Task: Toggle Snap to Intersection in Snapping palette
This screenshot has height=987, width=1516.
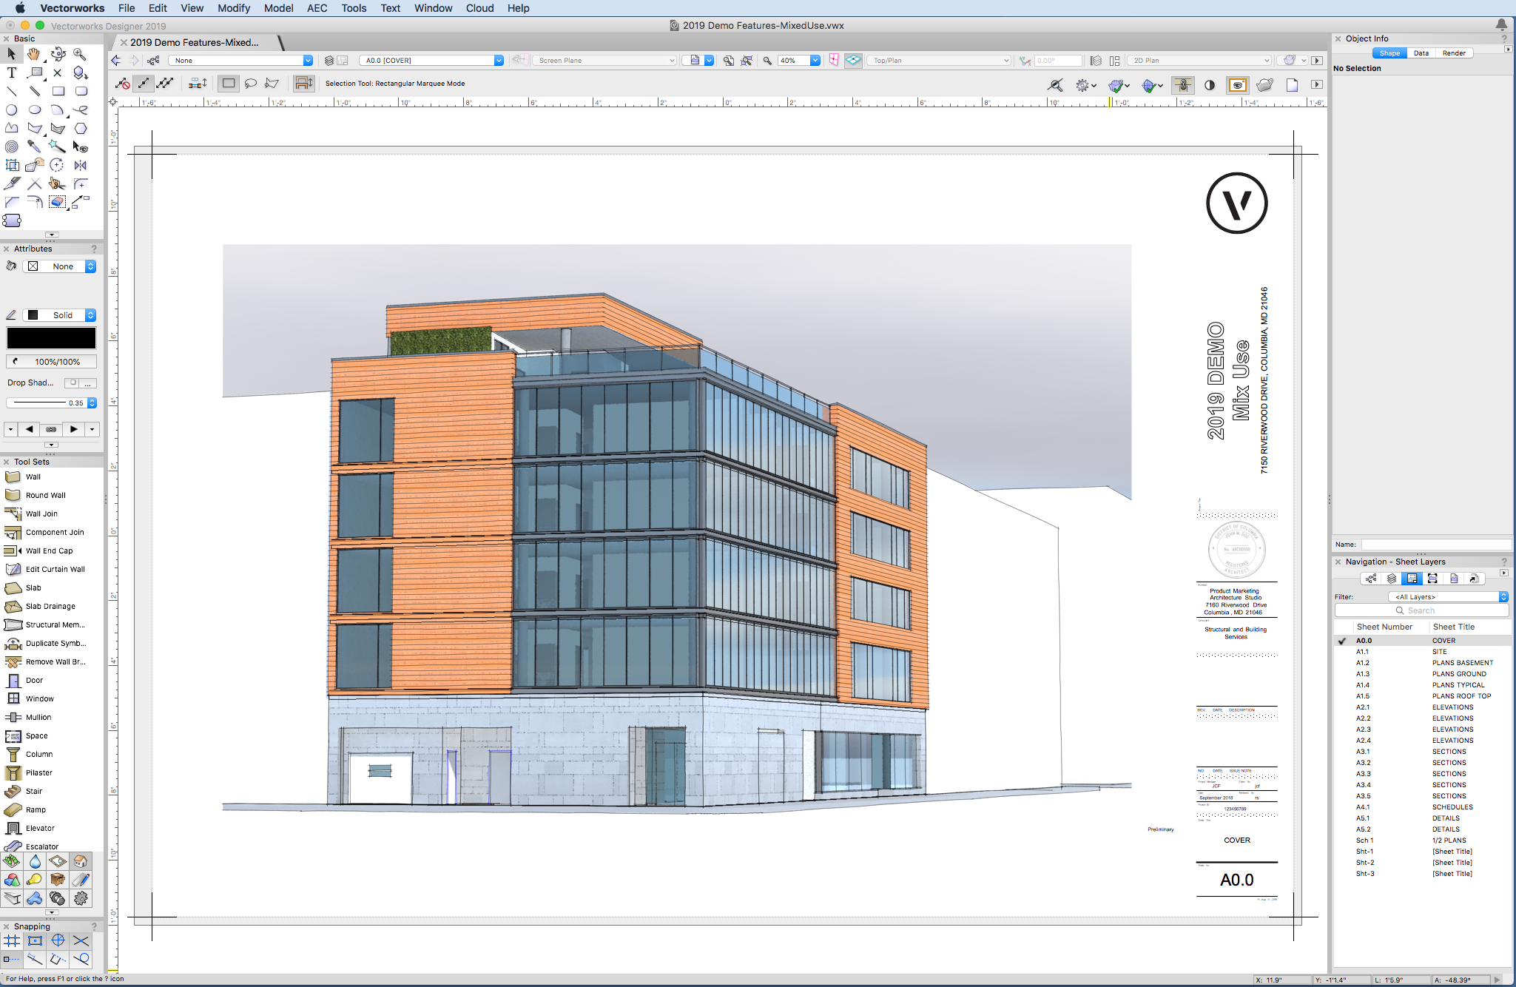Action: [x=81, y=941]
